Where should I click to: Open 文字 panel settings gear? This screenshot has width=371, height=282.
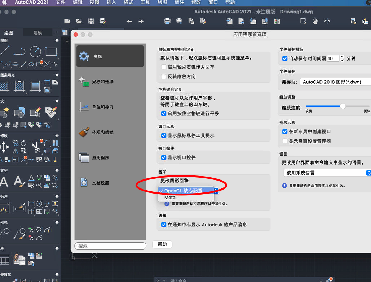click(57, 170)
